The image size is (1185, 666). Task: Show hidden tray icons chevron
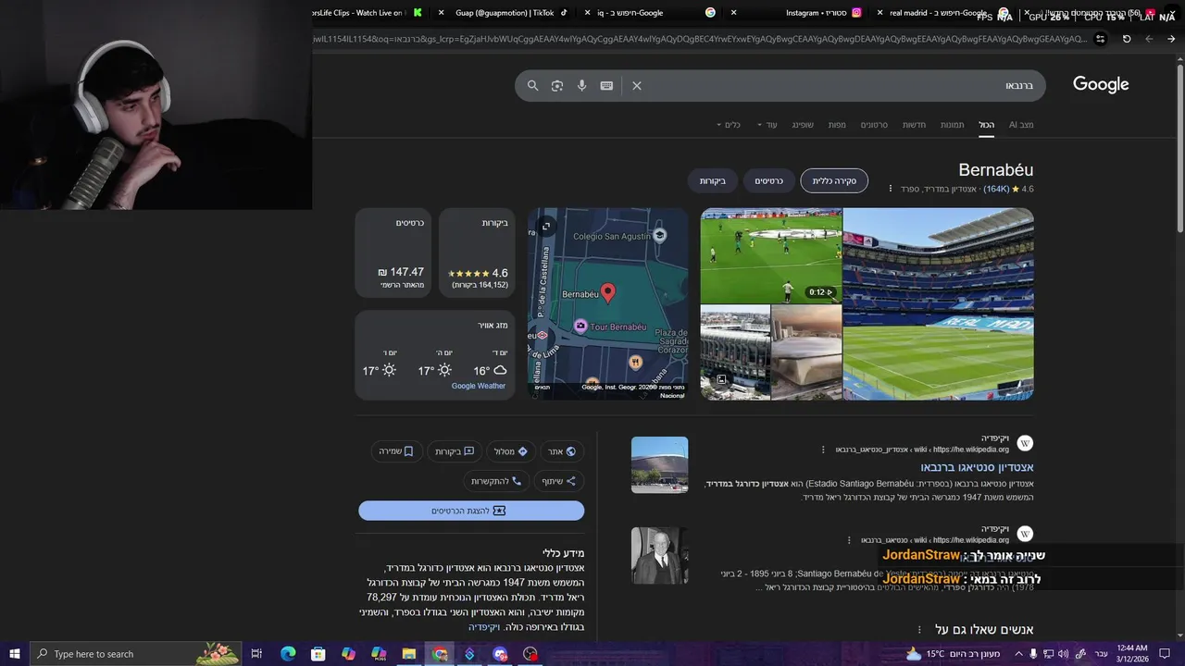pyautogui.click(x=1017, y=654)
